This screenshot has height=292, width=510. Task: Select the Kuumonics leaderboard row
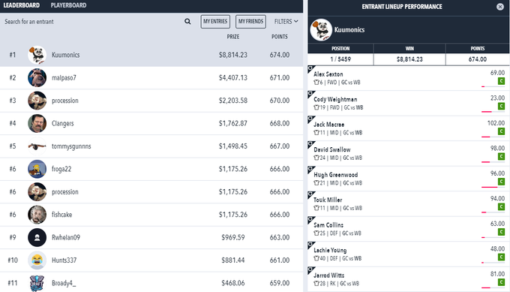click(x=151, y=55)
